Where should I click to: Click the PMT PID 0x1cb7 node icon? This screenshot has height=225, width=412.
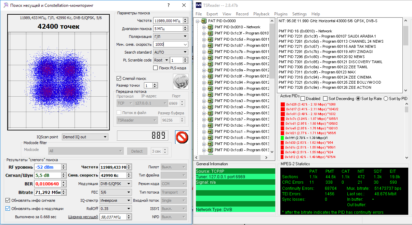[211, 119]
